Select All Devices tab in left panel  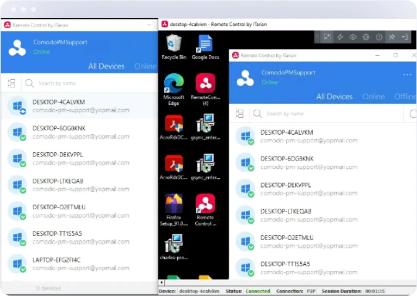point(106,66)
